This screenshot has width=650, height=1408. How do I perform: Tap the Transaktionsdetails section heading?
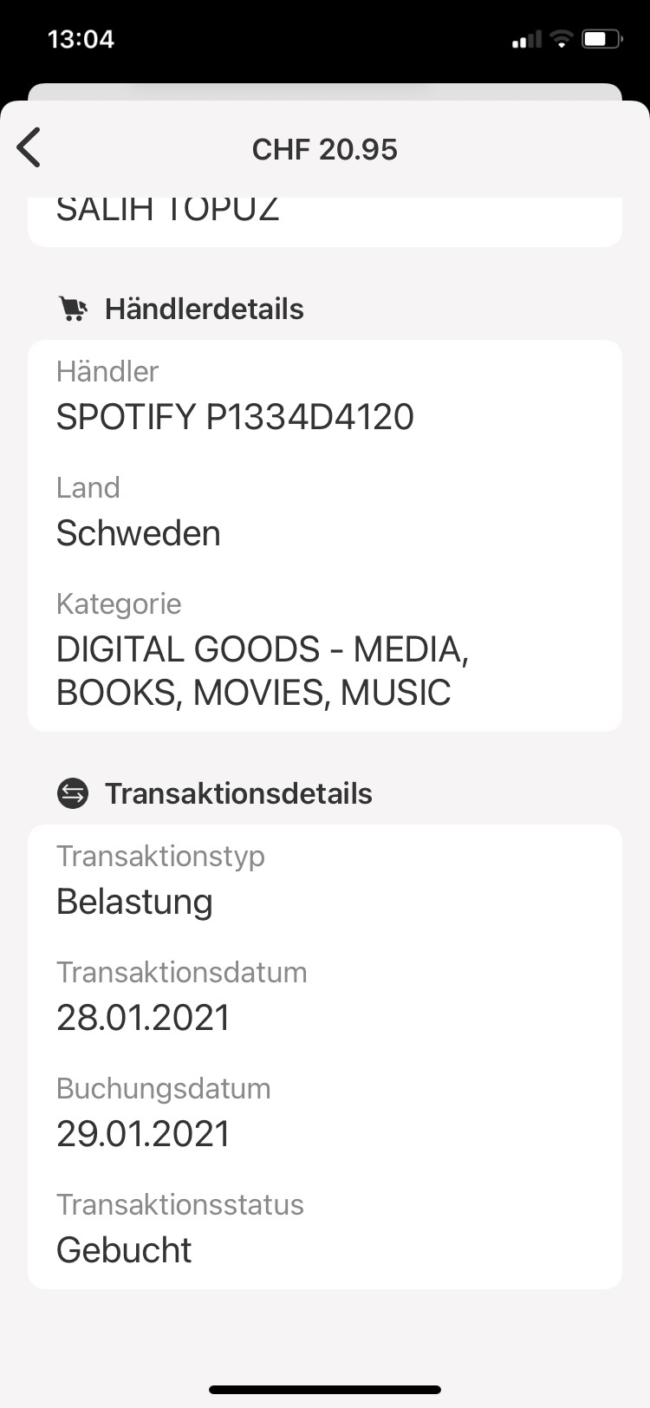(238, 794)
